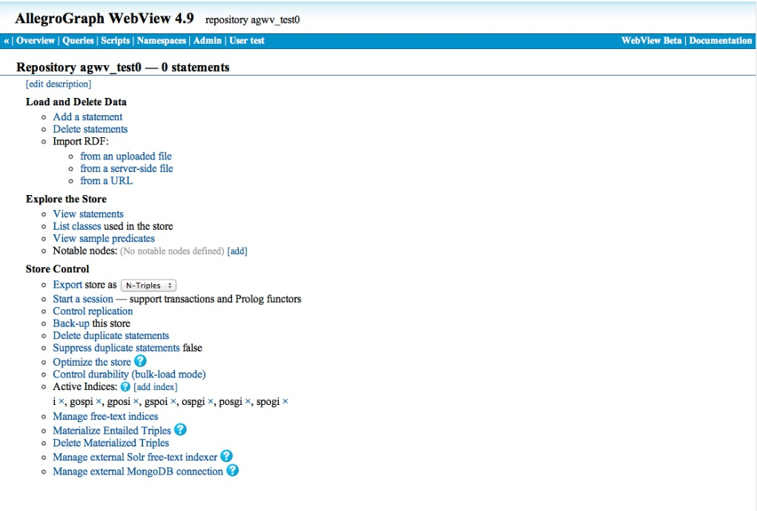The image size is (757, 511).
Task: Click the repository agwv_test0 header text
Action: pyautogui.click(x=253, y=20)
